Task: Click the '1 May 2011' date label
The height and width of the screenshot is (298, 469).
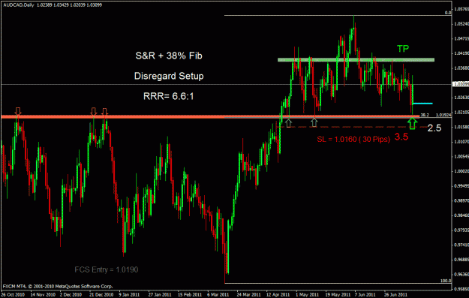Action: point(306,294)
